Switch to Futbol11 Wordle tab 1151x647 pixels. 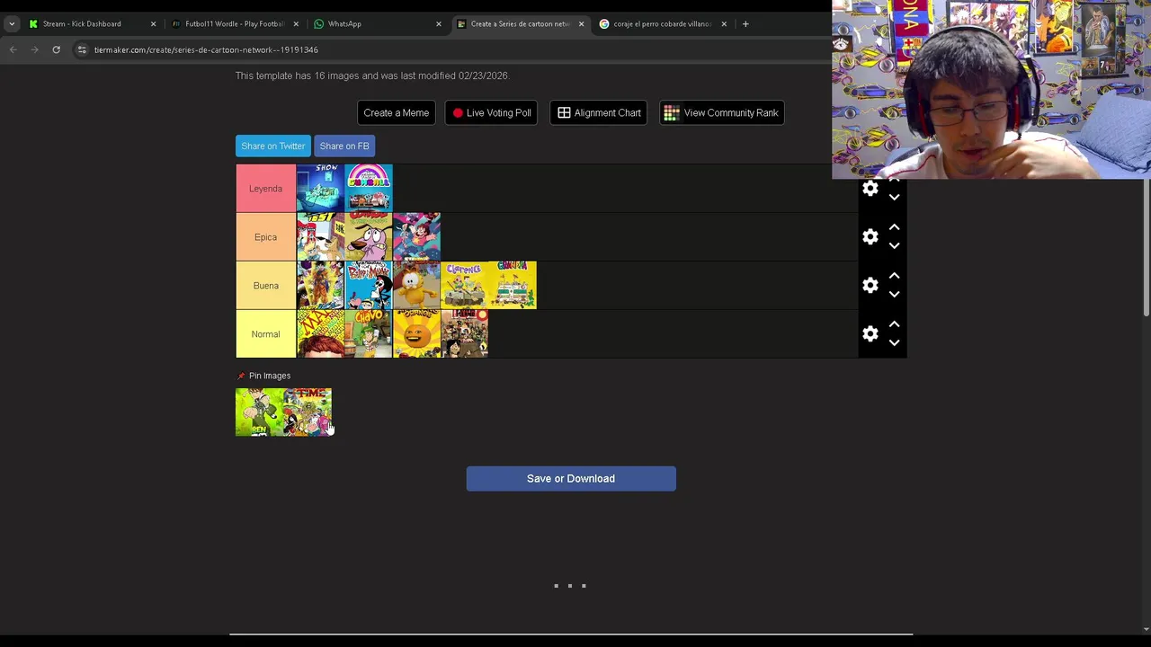[234, 24]
